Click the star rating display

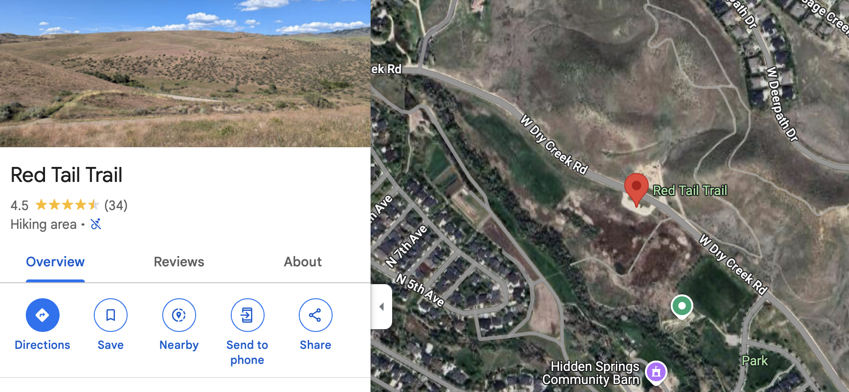[68, 205]
